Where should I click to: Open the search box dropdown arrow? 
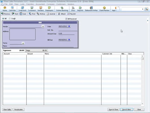pyautogui.click(x=142, y=9)
